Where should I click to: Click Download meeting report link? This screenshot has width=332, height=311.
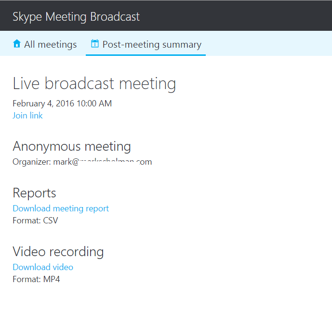[61, 208]
